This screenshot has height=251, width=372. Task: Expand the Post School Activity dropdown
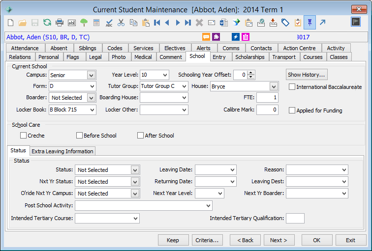pyautogui.click(x=208, y=205)
